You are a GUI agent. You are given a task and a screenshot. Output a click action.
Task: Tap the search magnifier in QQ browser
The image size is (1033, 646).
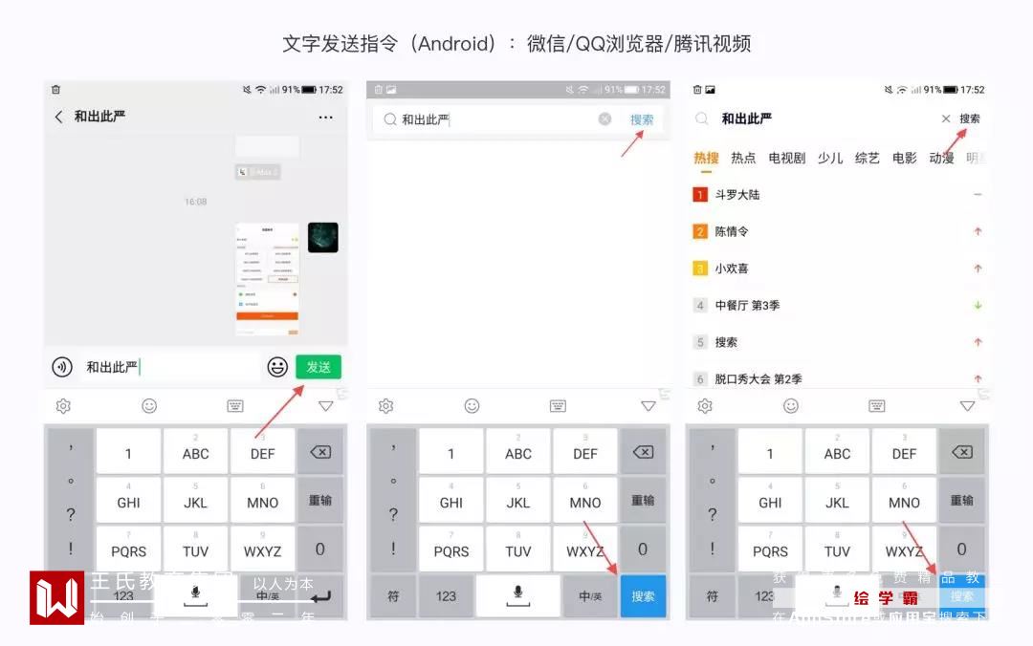(390, 119)
